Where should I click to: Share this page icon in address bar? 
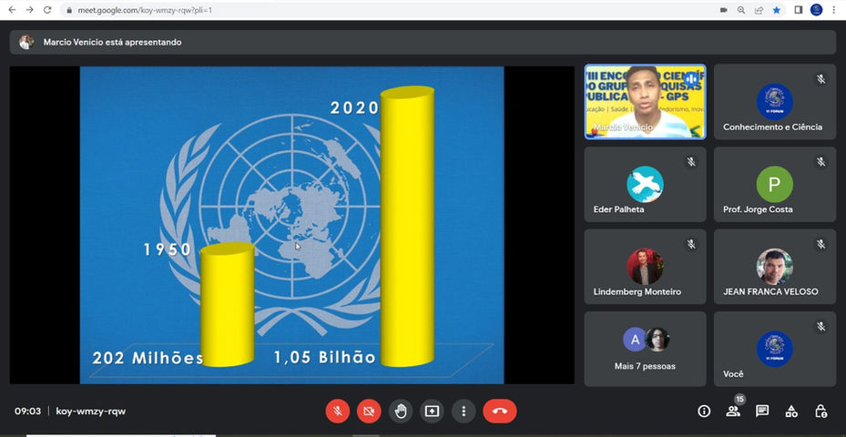759,10
